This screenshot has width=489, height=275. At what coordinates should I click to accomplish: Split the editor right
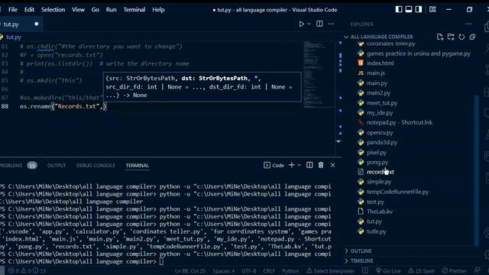click(319, 24)
